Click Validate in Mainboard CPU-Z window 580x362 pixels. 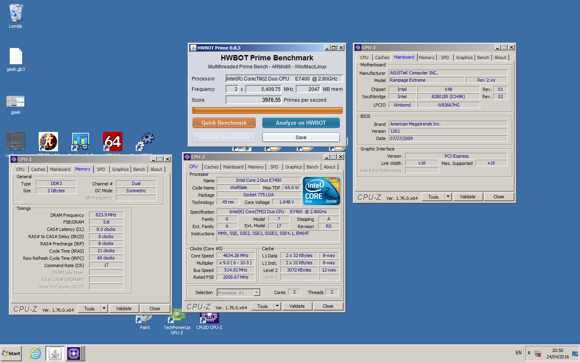[468, 197]
